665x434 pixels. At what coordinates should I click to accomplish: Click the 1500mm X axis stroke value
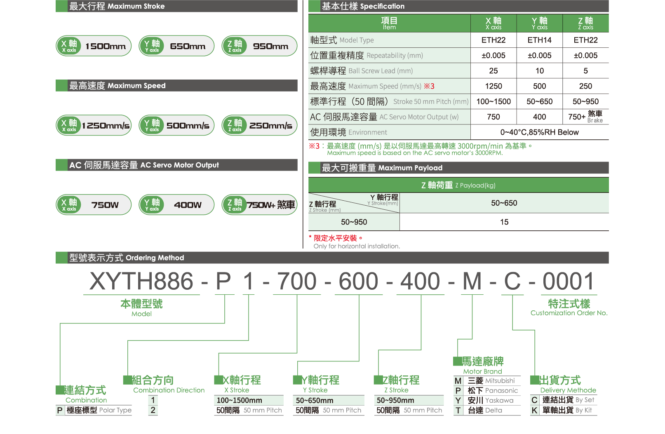point(106,46)
